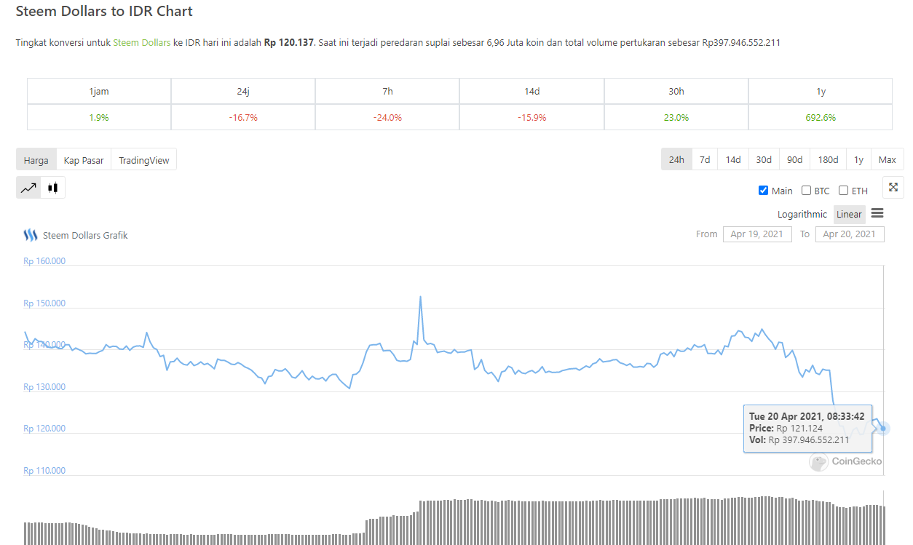Switch chart scale to Linear
This screenshot has height=545, width=913.
coord(849,214)
